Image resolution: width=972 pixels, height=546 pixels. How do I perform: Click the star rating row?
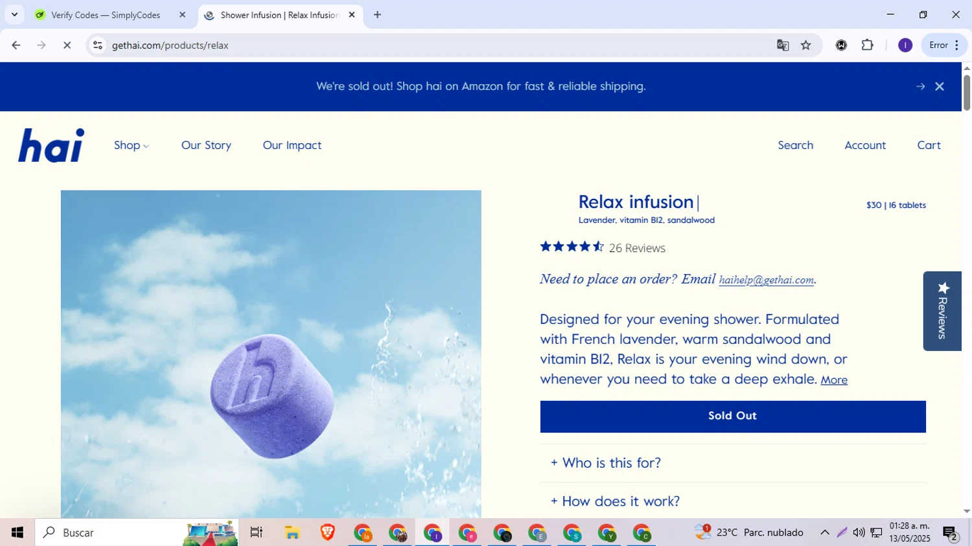pos(572,247)
